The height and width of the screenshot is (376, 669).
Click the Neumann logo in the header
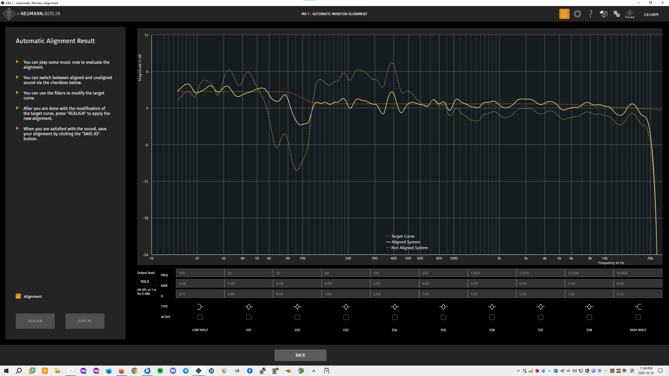point(9,14)
